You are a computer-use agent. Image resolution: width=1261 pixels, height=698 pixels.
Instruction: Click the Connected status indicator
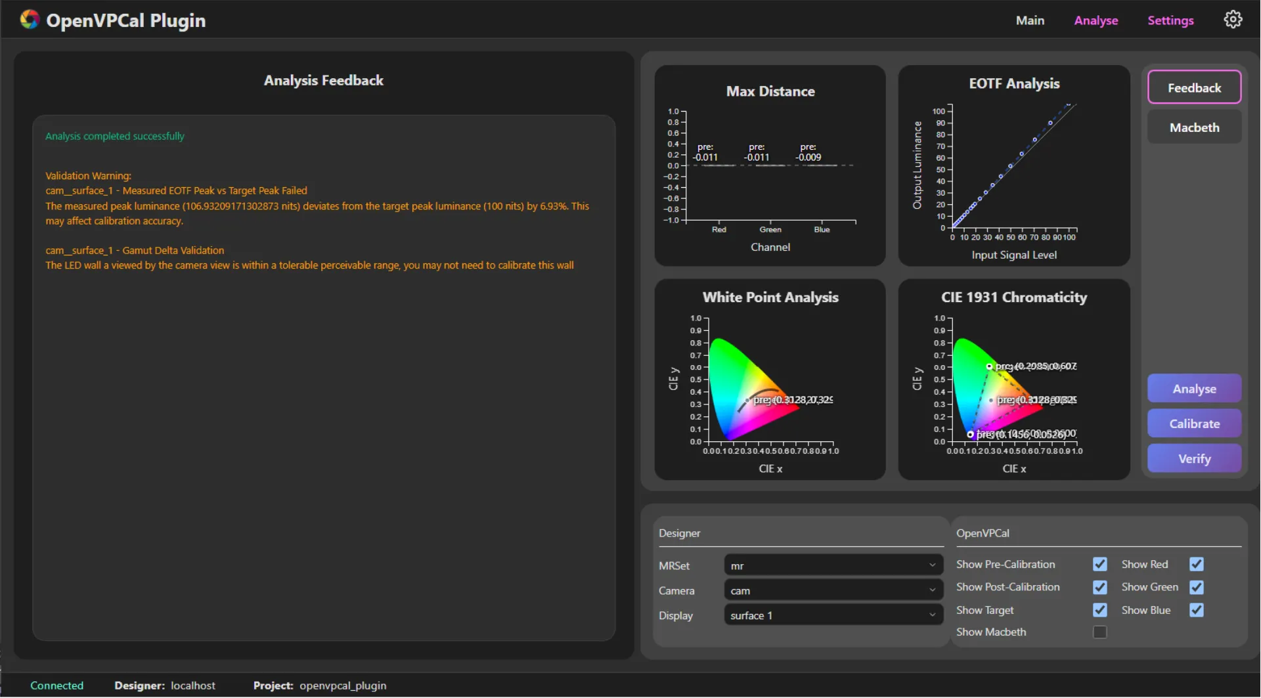click(x=57, y=685)
